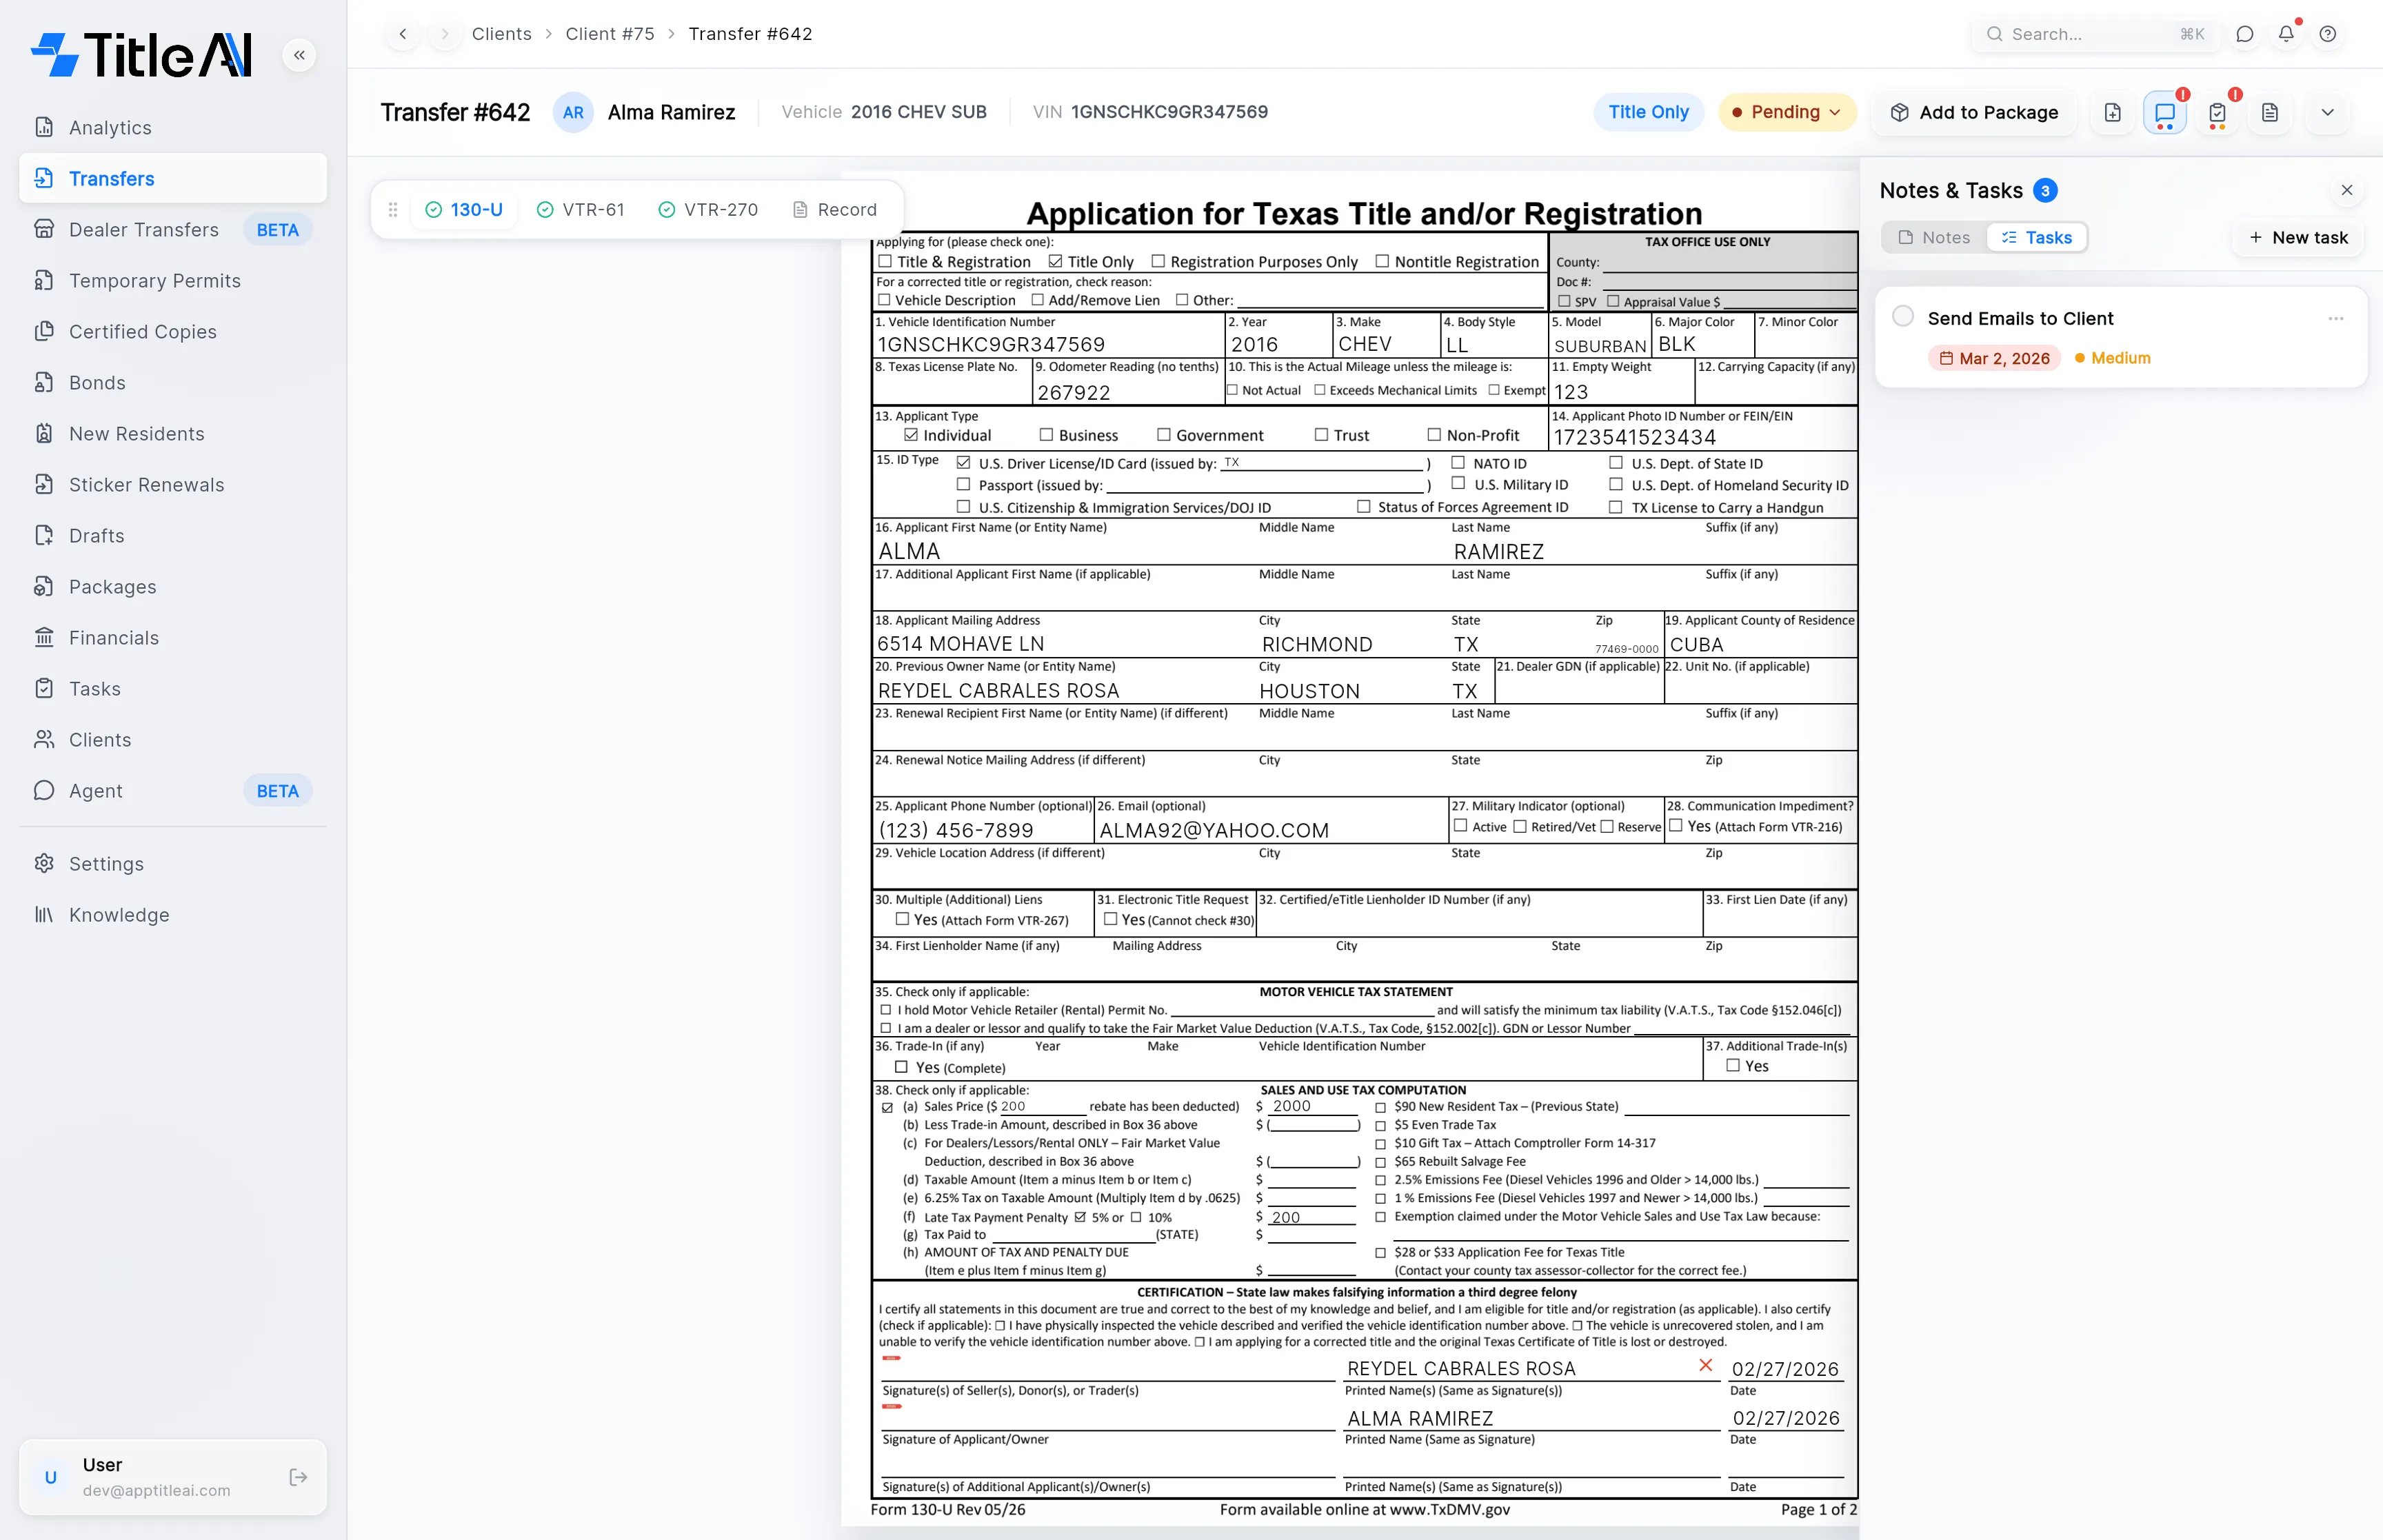The width and height of the screenshot is (2383, 1540).
Task: Collapse the sidebar with the double-chevron icon
Action: click(x=299, y=55)
